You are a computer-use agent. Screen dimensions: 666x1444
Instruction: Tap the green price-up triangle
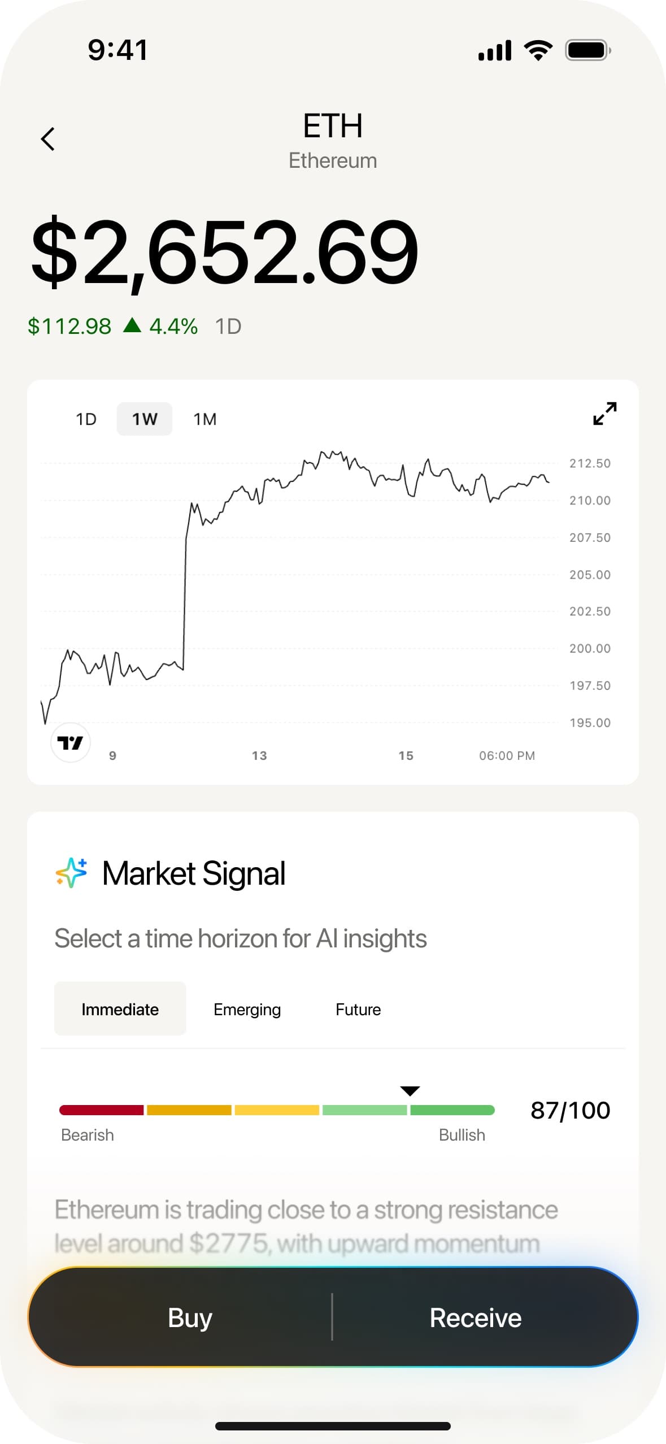(x=132, y=325)
